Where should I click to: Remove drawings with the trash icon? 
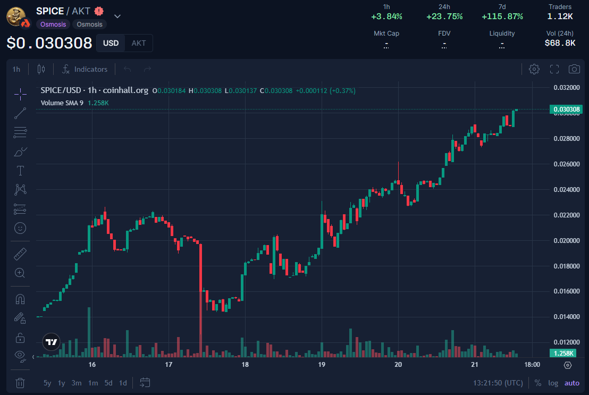20,383
